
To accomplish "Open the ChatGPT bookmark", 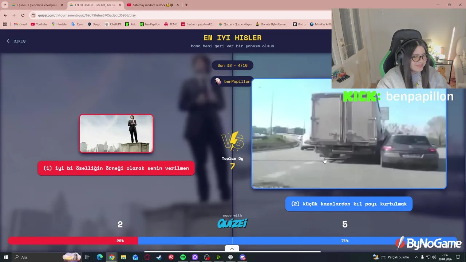I will tap(113, 24).
